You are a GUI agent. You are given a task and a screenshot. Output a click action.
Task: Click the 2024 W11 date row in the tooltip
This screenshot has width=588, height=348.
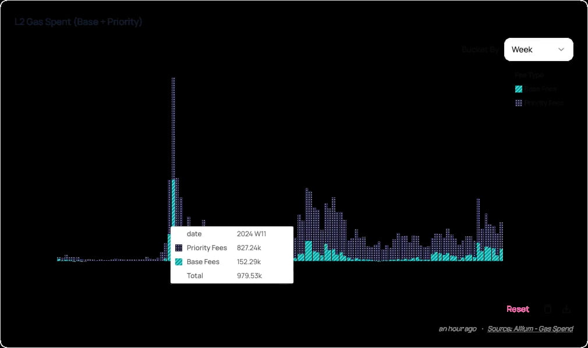(232, 233)
